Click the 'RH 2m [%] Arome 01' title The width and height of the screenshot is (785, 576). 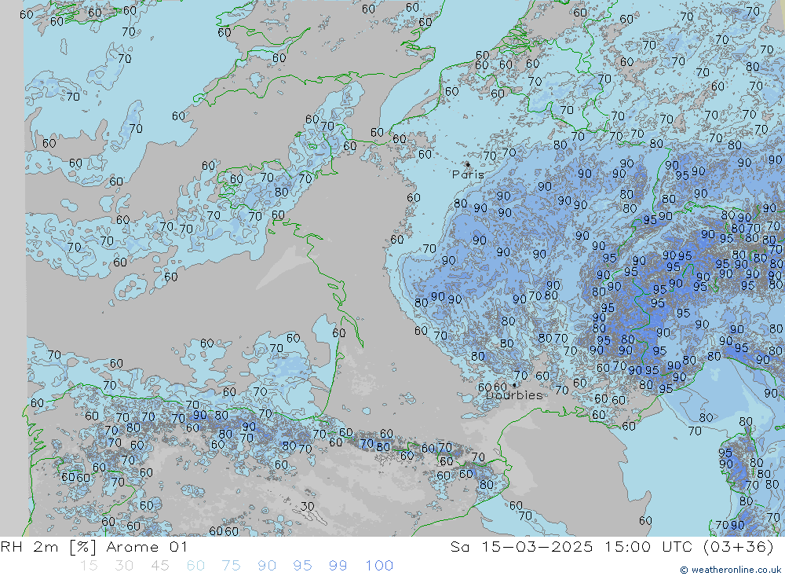coord(93,546)
